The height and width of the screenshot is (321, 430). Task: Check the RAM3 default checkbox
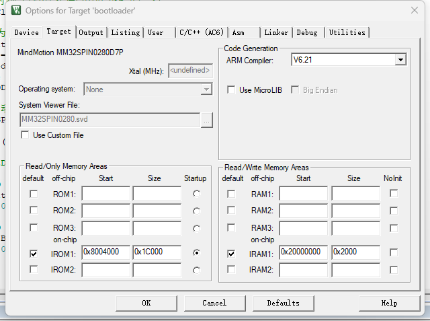tap(231, 227)
